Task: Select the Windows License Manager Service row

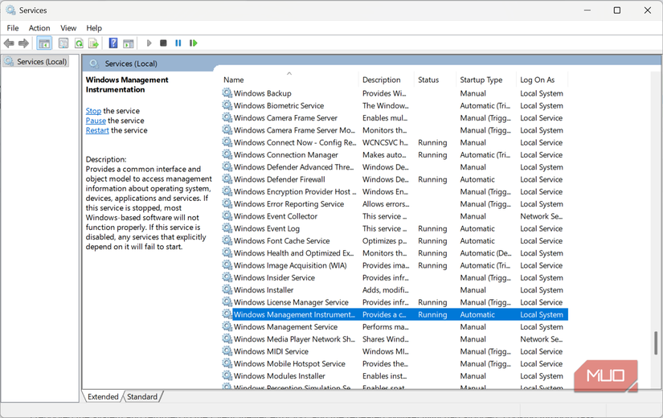Action: tap(395, 301)
